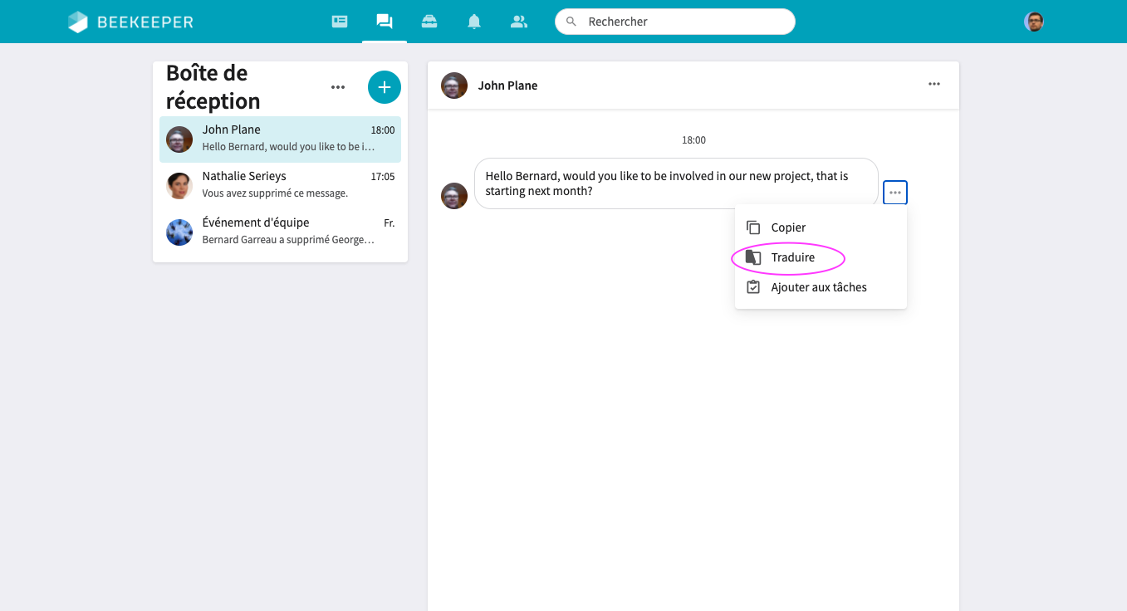The image size is (1127, 611).
Task: Click the Beekeeper logo
Action: pos(130,22)
